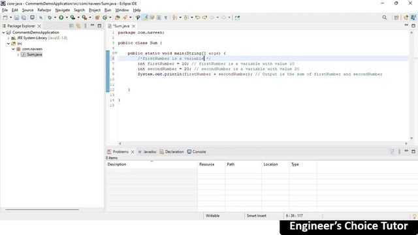Close the Sum.java editor tab

pos(133,26)
